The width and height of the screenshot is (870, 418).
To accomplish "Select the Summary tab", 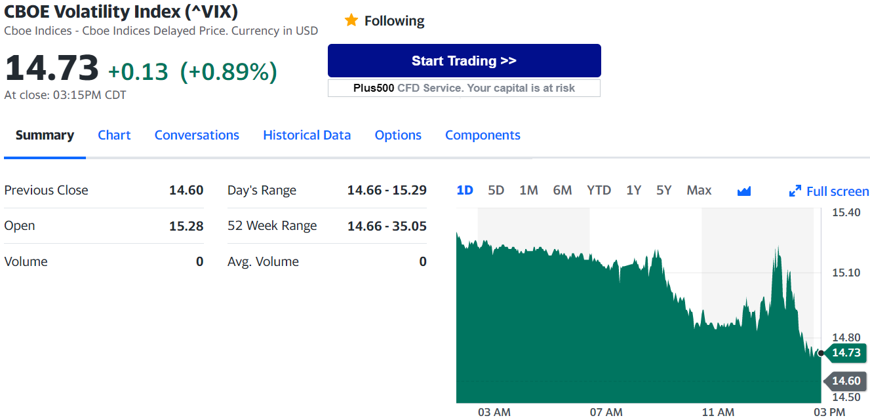I will pyautogui.click(x=45, y=135).
